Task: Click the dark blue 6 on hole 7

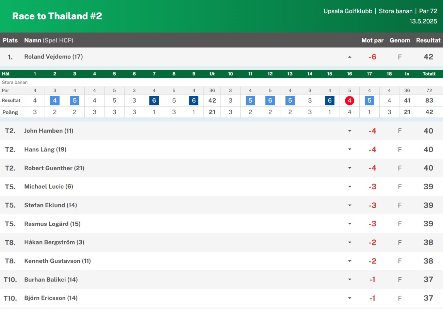Action: point(154,101)
